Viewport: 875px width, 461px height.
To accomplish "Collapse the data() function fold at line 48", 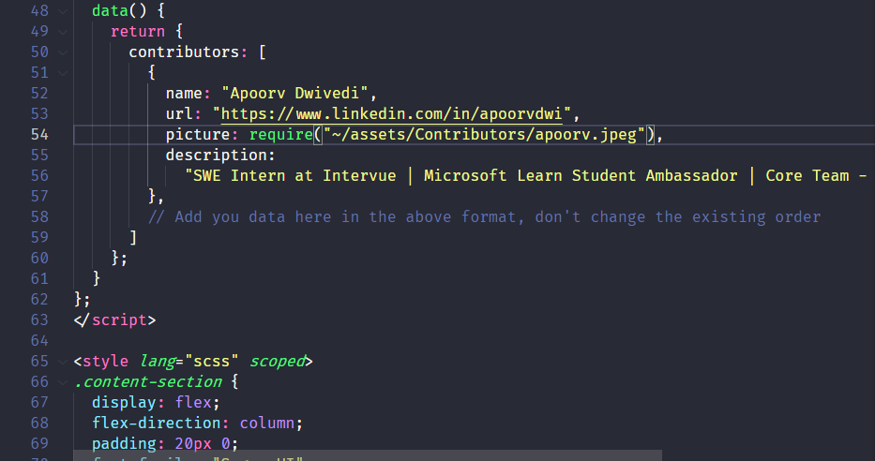I will 63,11.
